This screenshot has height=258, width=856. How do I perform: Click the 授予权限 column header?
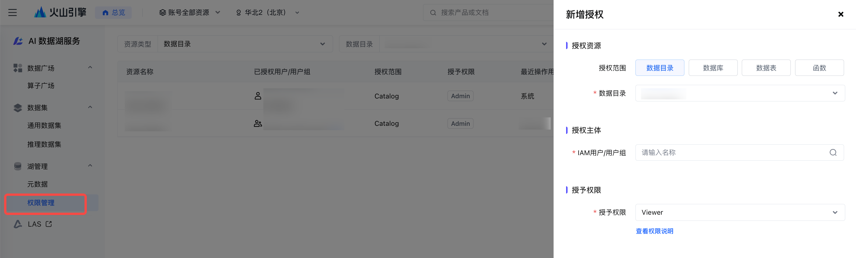tap(461, 72)
